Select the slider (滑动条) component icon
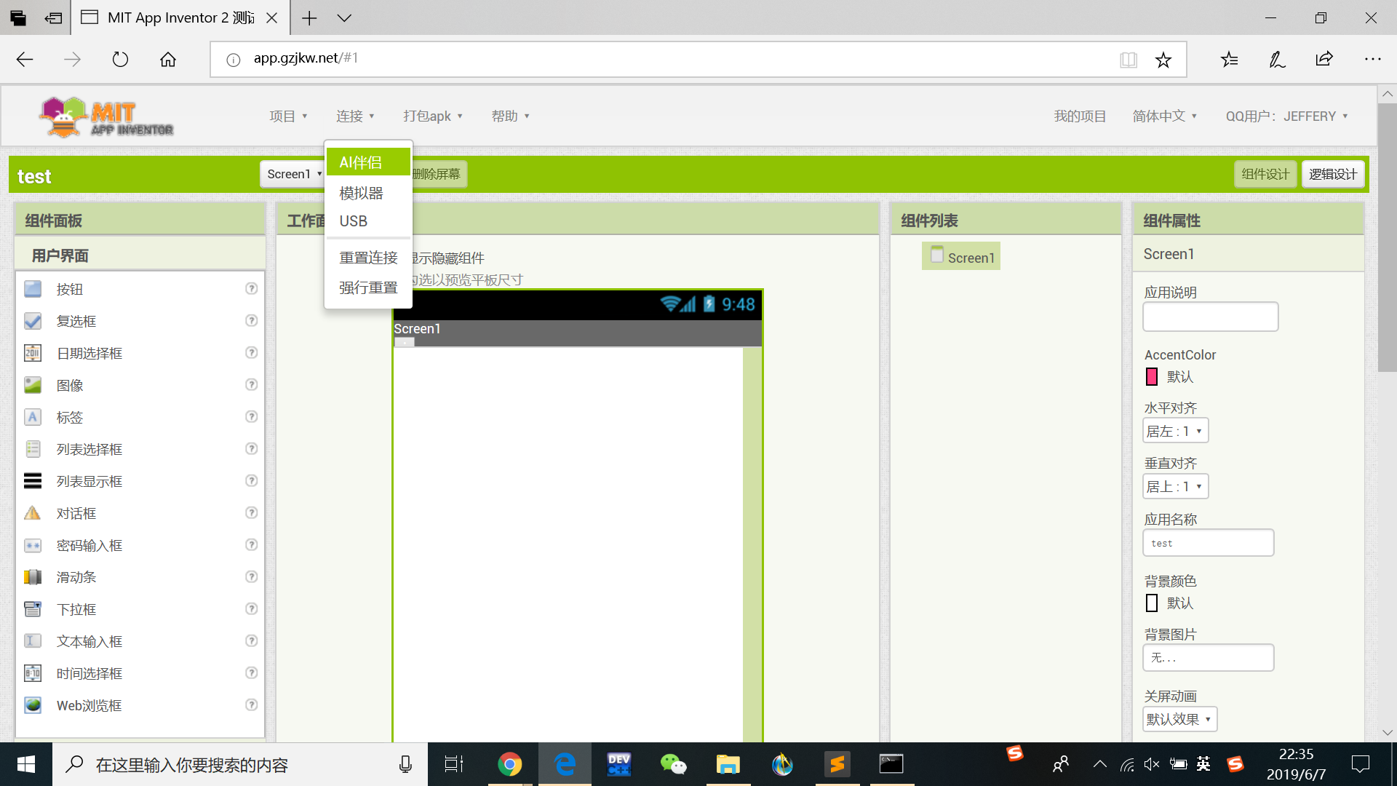Image resolution: width=1397 pixels, height=786 pixels. click(33, 577)
